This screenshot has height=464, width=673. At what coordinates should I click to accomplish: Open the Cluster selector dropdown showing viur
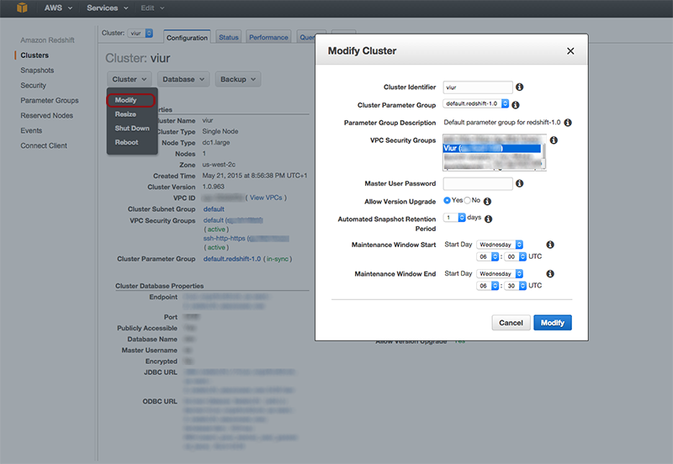(140, 33)
